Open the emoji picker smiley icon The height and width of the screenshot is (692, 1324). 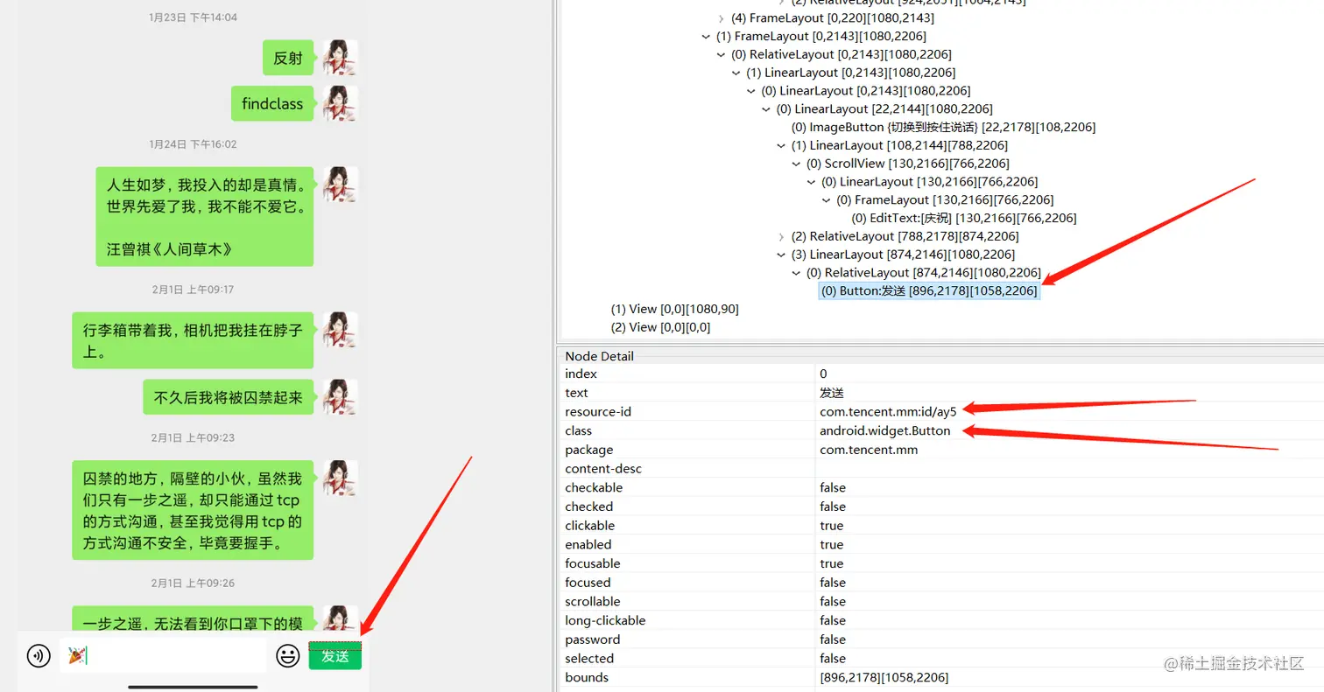point(287,655)
